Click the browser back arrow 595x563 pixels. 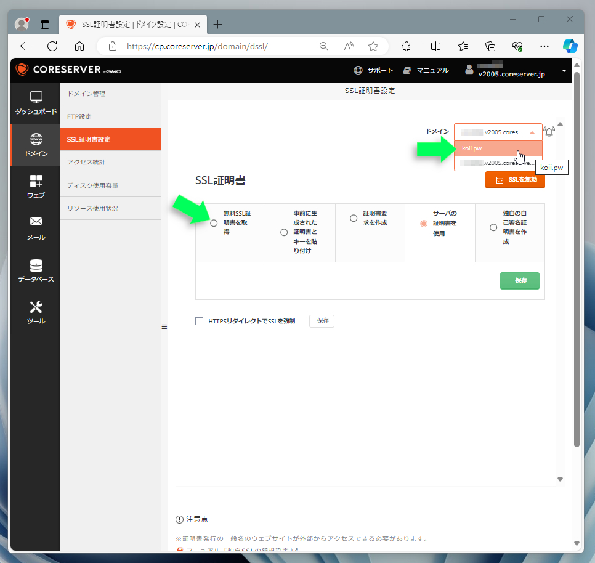25,46
